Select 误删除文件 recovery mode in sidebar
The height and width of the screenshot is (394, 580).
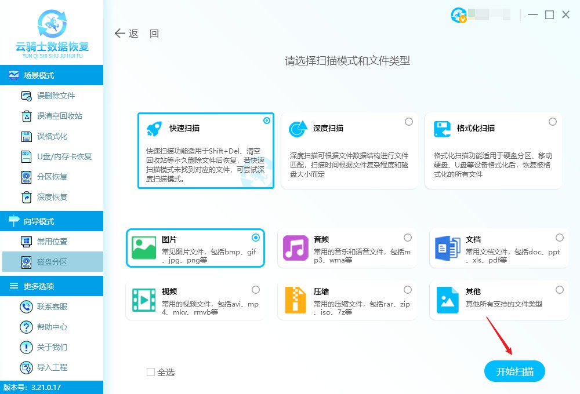[43, 96]
